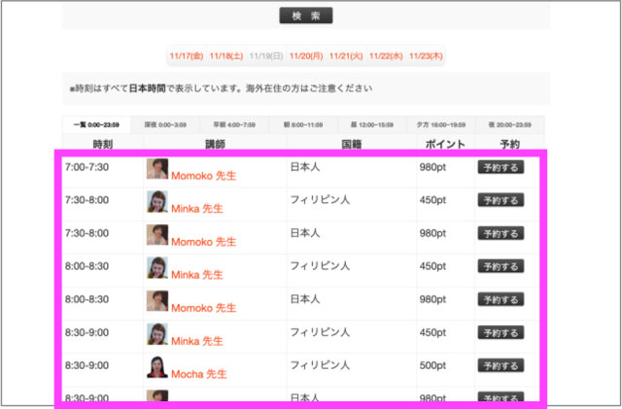
Task: Book Mocha's 500pt lesson with 予約する
Action: pyautogui.click(x=501, y=365)
